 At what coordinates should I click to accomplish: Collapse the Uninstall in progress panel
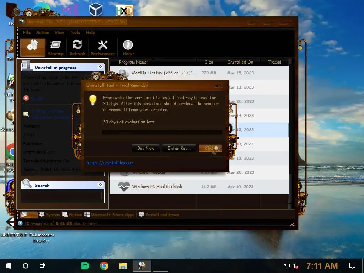tap(100, 67)
